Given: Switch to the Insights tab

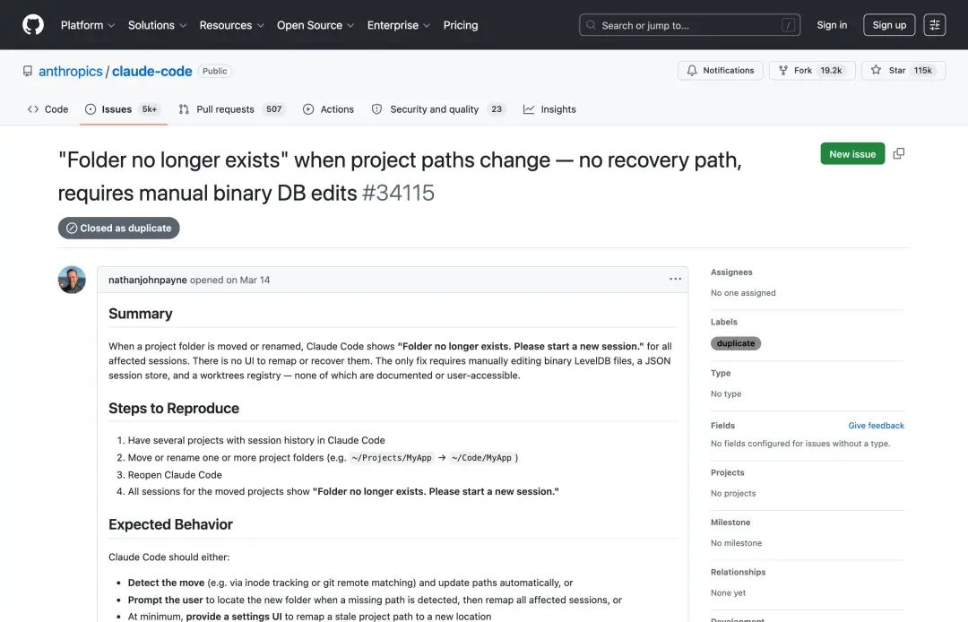Looking at the screenshot, I should coord(549,109).
